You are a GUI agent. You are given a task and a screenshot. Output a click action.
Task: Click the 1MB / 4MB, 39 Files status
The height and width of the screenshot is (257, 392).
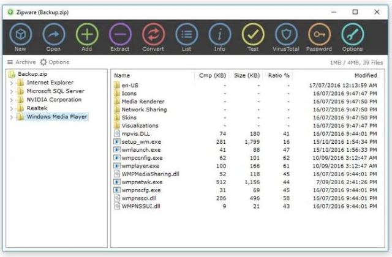click(x=356, y=62)
